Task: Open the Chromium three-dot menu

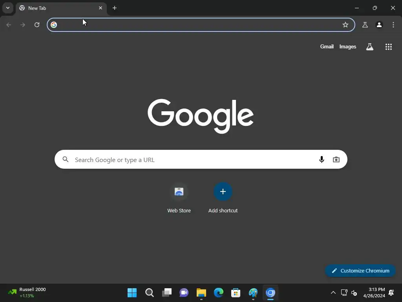Action: click(x=393, y=25)
